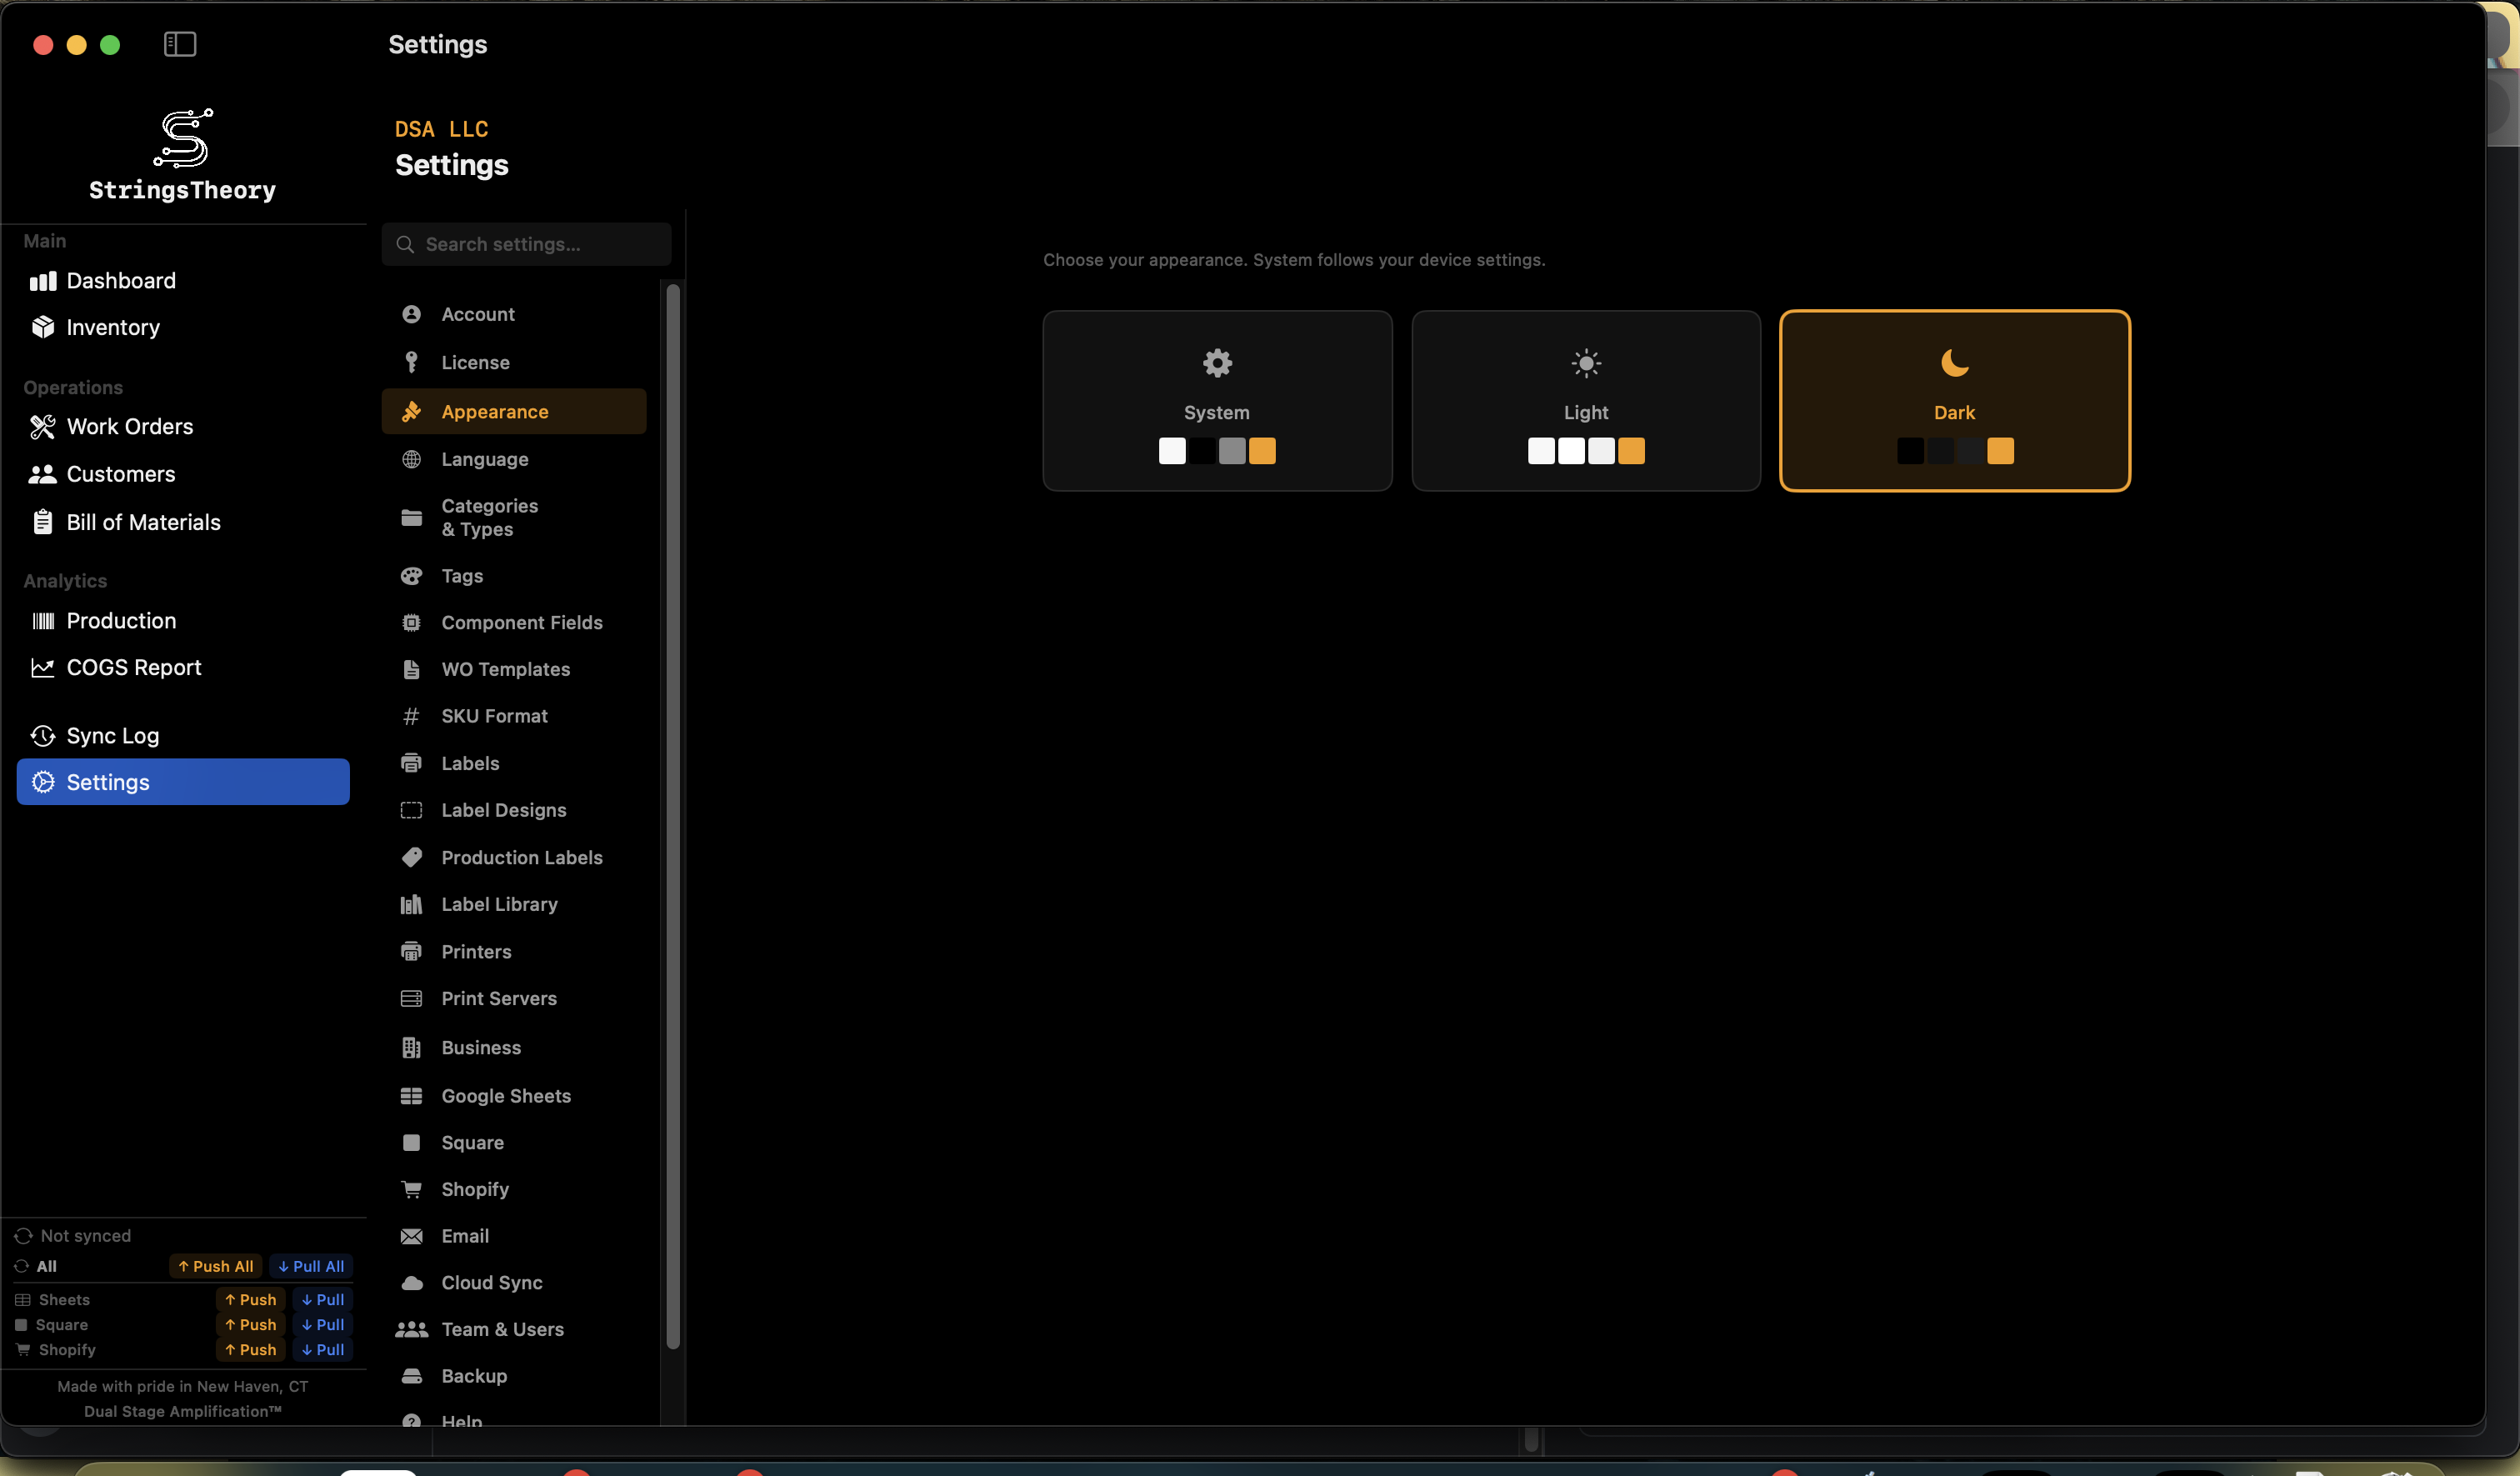Open Bill of Materials
This screenshot has width=2520, height=1476.
[143, 521]
